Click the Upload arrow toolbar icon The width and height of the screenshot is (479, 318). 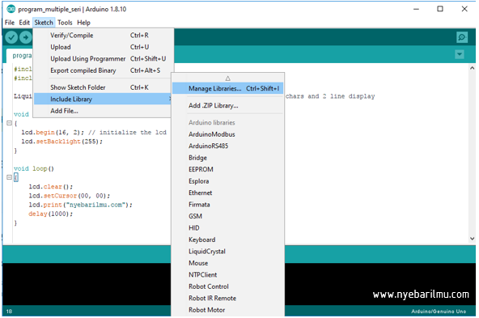[x=26, y=37]
